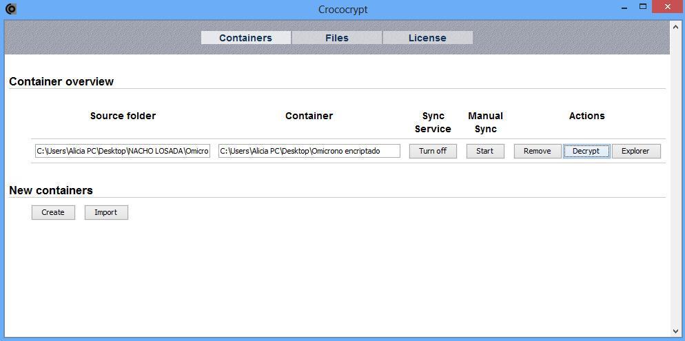Minimize the Crococrypt window
This screenshot has height=341, width=685.
pyautogui.click(x=624, y=7)
